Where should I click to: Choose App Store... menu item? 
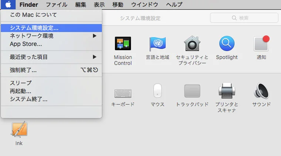(x=51, y=44)
